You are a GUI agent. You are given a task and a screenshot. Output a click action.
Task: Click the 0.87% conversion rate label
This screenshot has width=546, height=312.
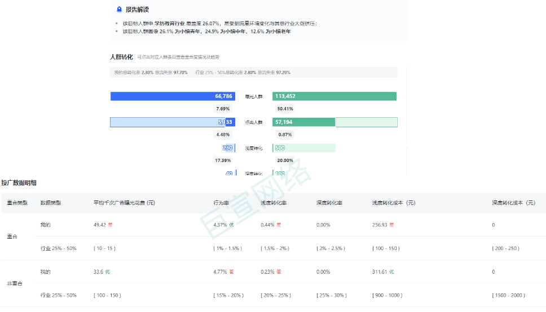tap(285, 135)
